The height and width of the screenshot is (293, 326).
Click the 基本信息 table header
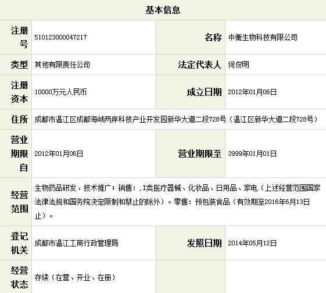tap(163, 10)
